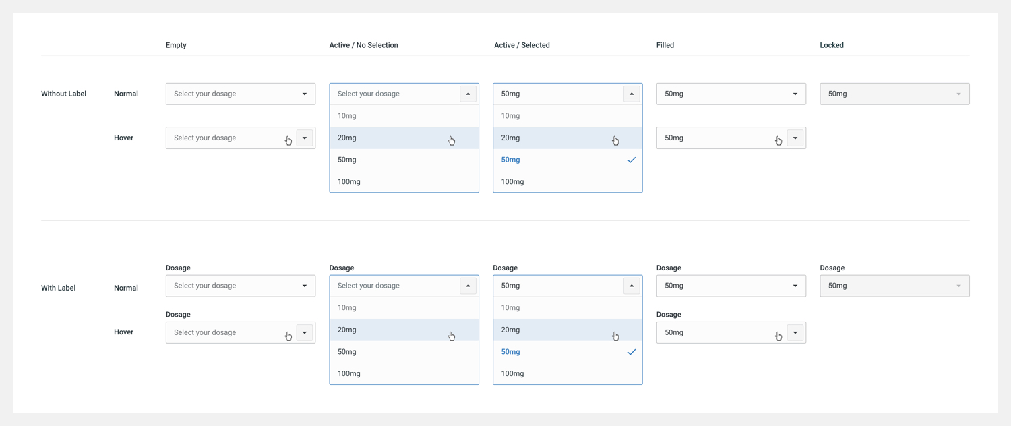
Task: Click 'Hover' row label in With Label section
Action: point(123,332)
